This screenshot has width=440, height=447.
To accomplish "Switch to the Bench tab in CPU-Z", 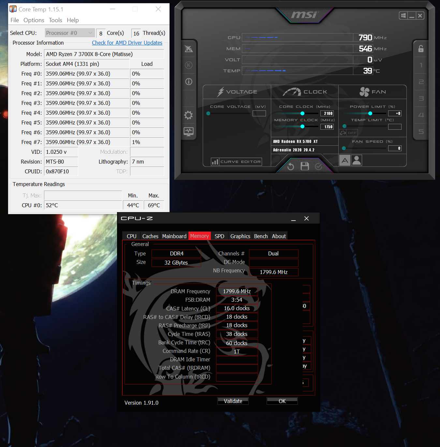I will point(261,236).
